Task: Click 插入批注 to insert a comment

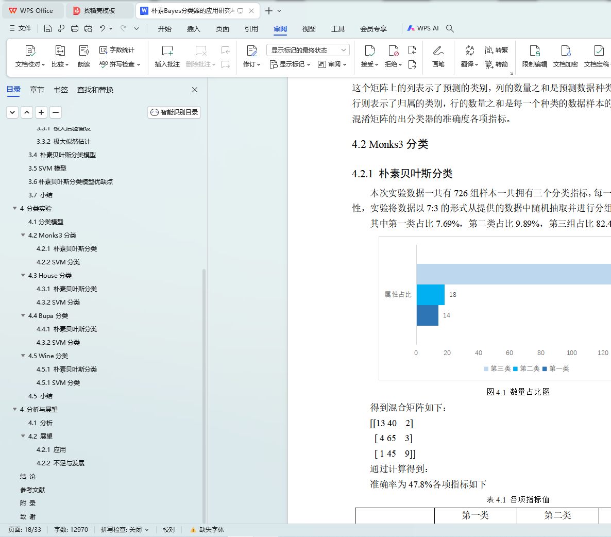Action: (x=167, y=56)
